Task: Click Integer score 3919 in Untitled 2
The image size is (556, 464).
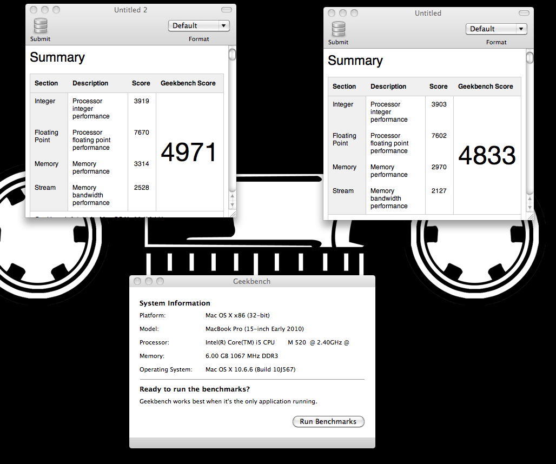Action: tap(142, 101)
